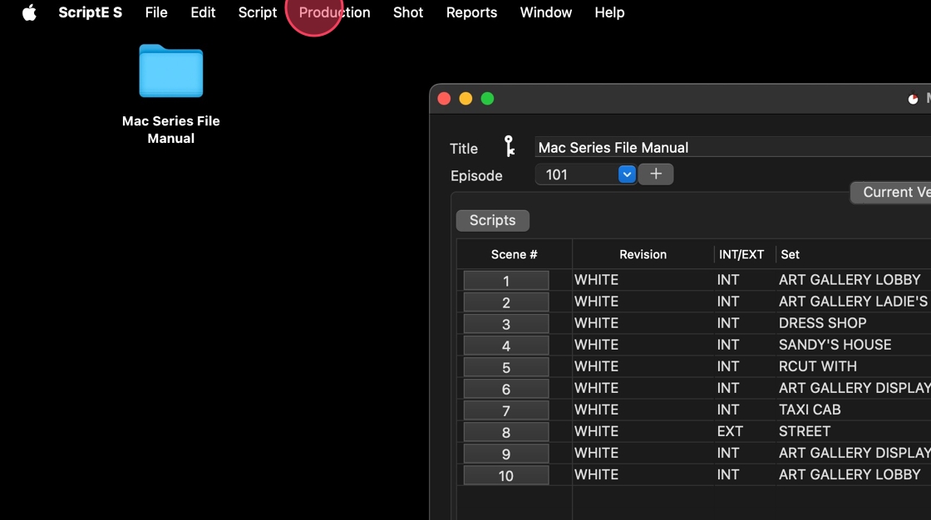The image size is (931, 520).
Task: Minimize the window with yellow button
Action: pyautogui.click(x=465, y=99)
